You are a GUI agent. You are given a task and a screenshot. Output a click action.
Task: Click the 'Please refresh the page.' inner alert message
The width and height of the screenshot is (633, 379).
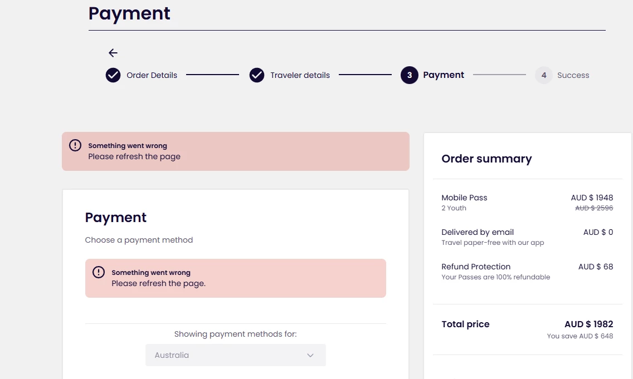pos(158,283)
